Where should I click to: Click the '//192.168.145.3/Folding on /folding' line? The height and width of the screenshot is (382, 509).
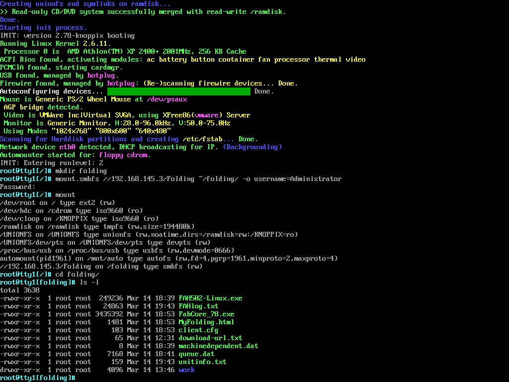coord(101,267)
